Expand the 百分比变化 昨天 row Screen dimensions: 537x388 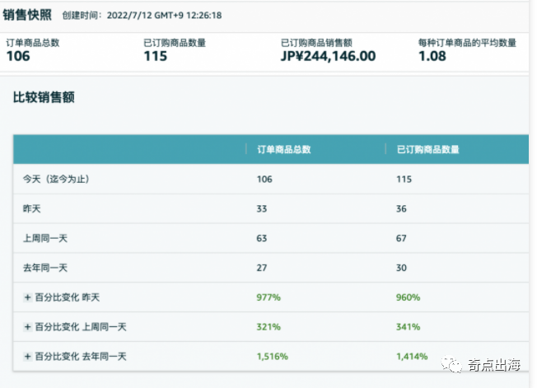[x=27, y=297]
